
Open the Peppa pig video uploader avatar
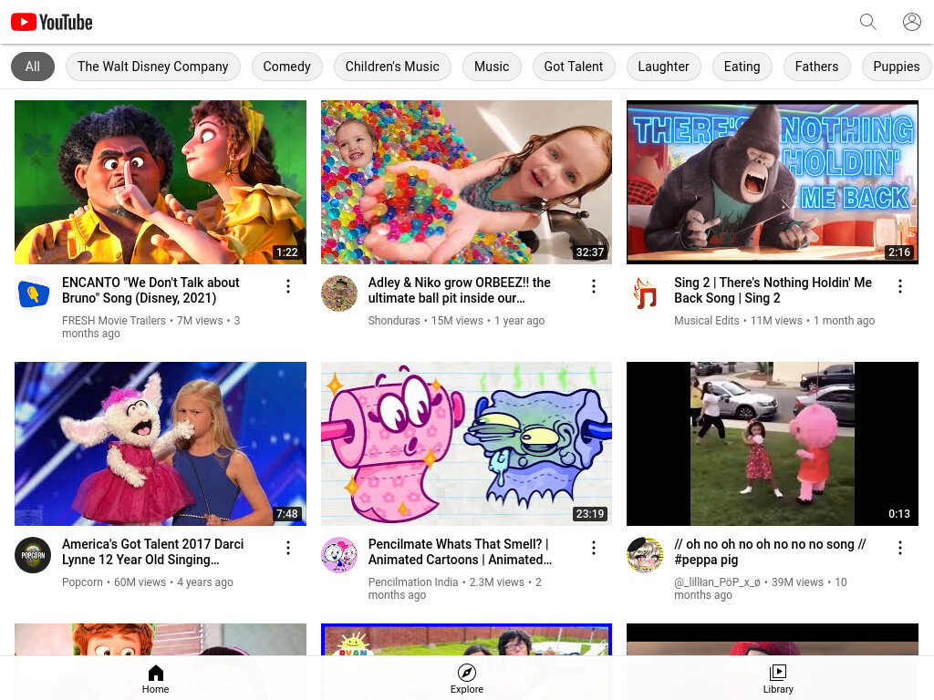645,555
